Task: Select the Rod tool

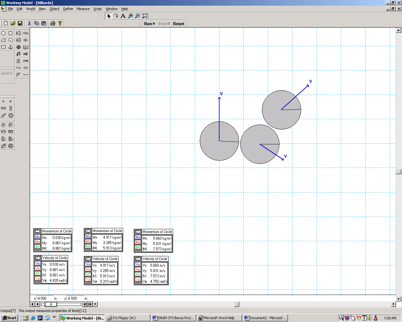Action: click(26, 75)
